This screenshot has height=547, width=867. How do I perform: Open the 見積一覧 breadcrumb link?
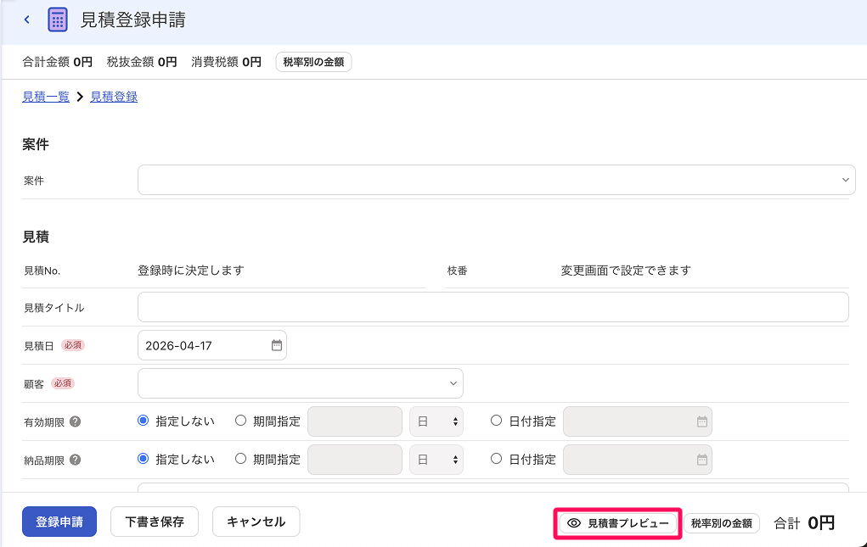(46, 97)
